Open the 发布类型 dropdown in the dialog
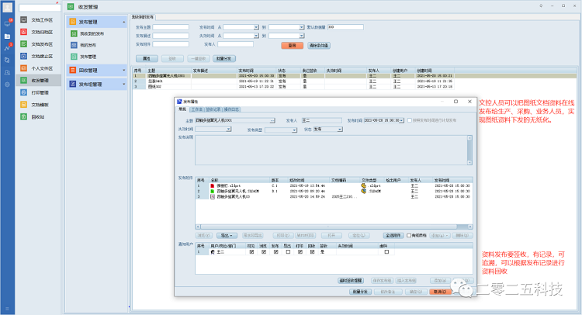This screenshot has width=582, height=315. point(294,130)
